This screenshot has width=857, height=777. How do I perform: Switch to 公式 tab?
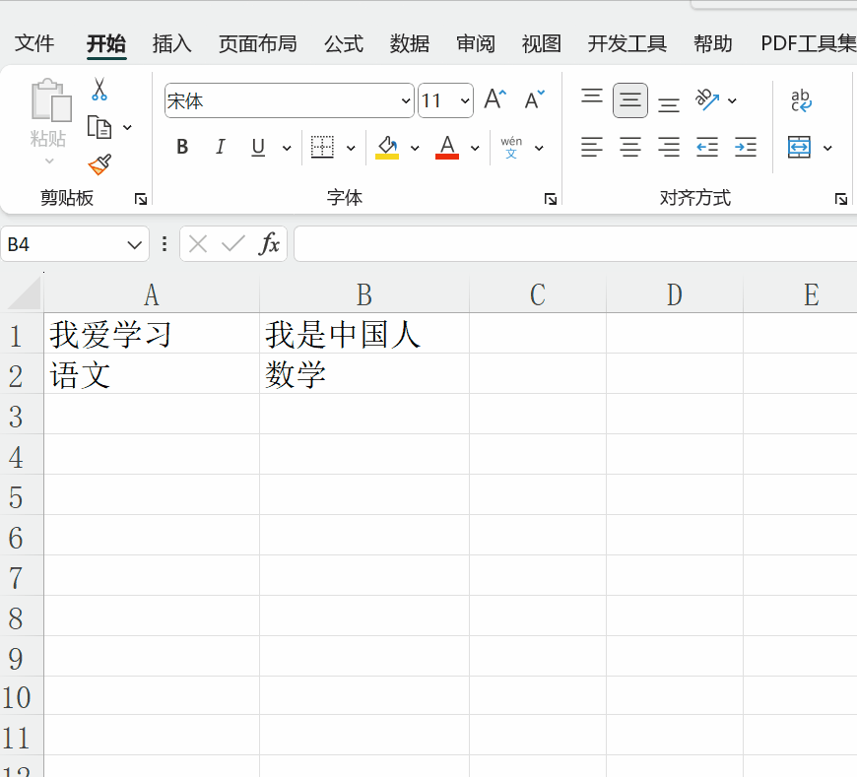344,43
